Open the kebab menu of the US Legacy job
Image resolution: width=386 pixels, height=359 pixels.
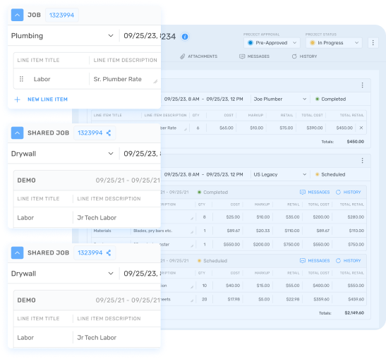point(362,161)
